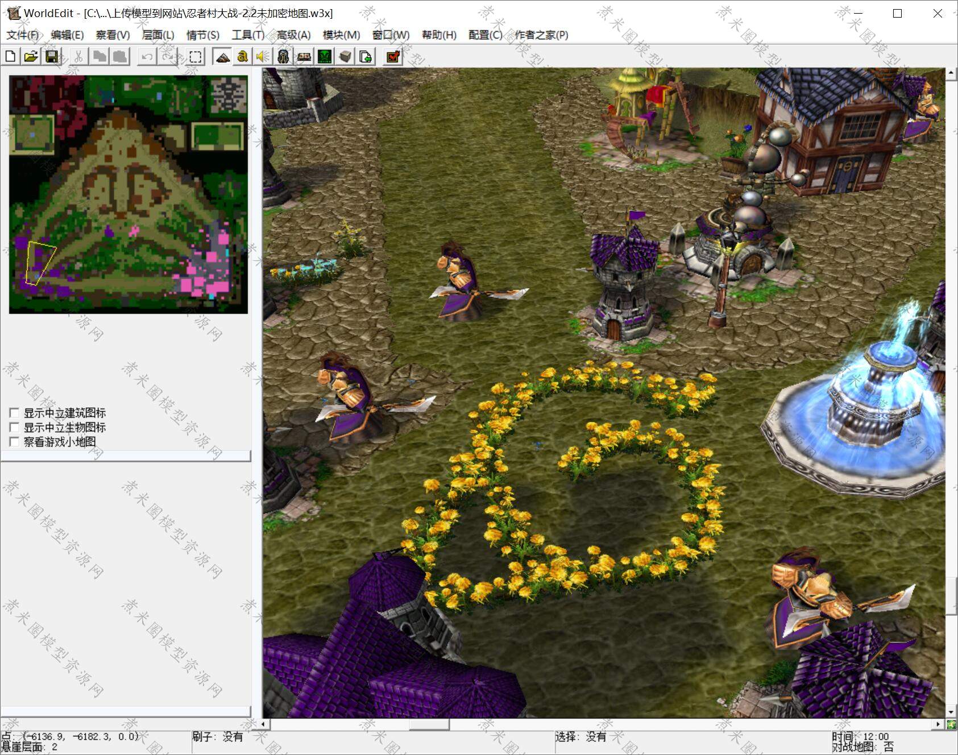The height and width of the screenshot is (755, 958).
Task: Click the Open map folder icon
Action: [31, 56]
